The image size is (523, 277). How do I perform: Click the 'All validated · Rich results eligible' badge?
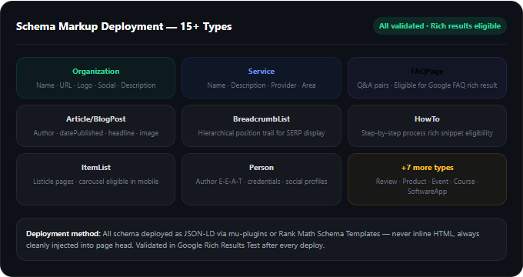coord(440,26)
